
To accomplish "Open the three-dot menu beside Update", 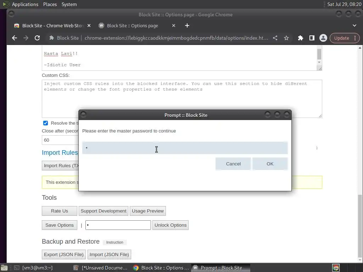I will [x=355, y=38].
